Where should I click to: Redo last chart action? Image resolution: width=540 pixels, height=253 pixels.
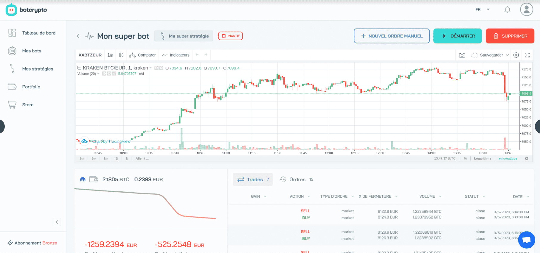coord(206,55)
